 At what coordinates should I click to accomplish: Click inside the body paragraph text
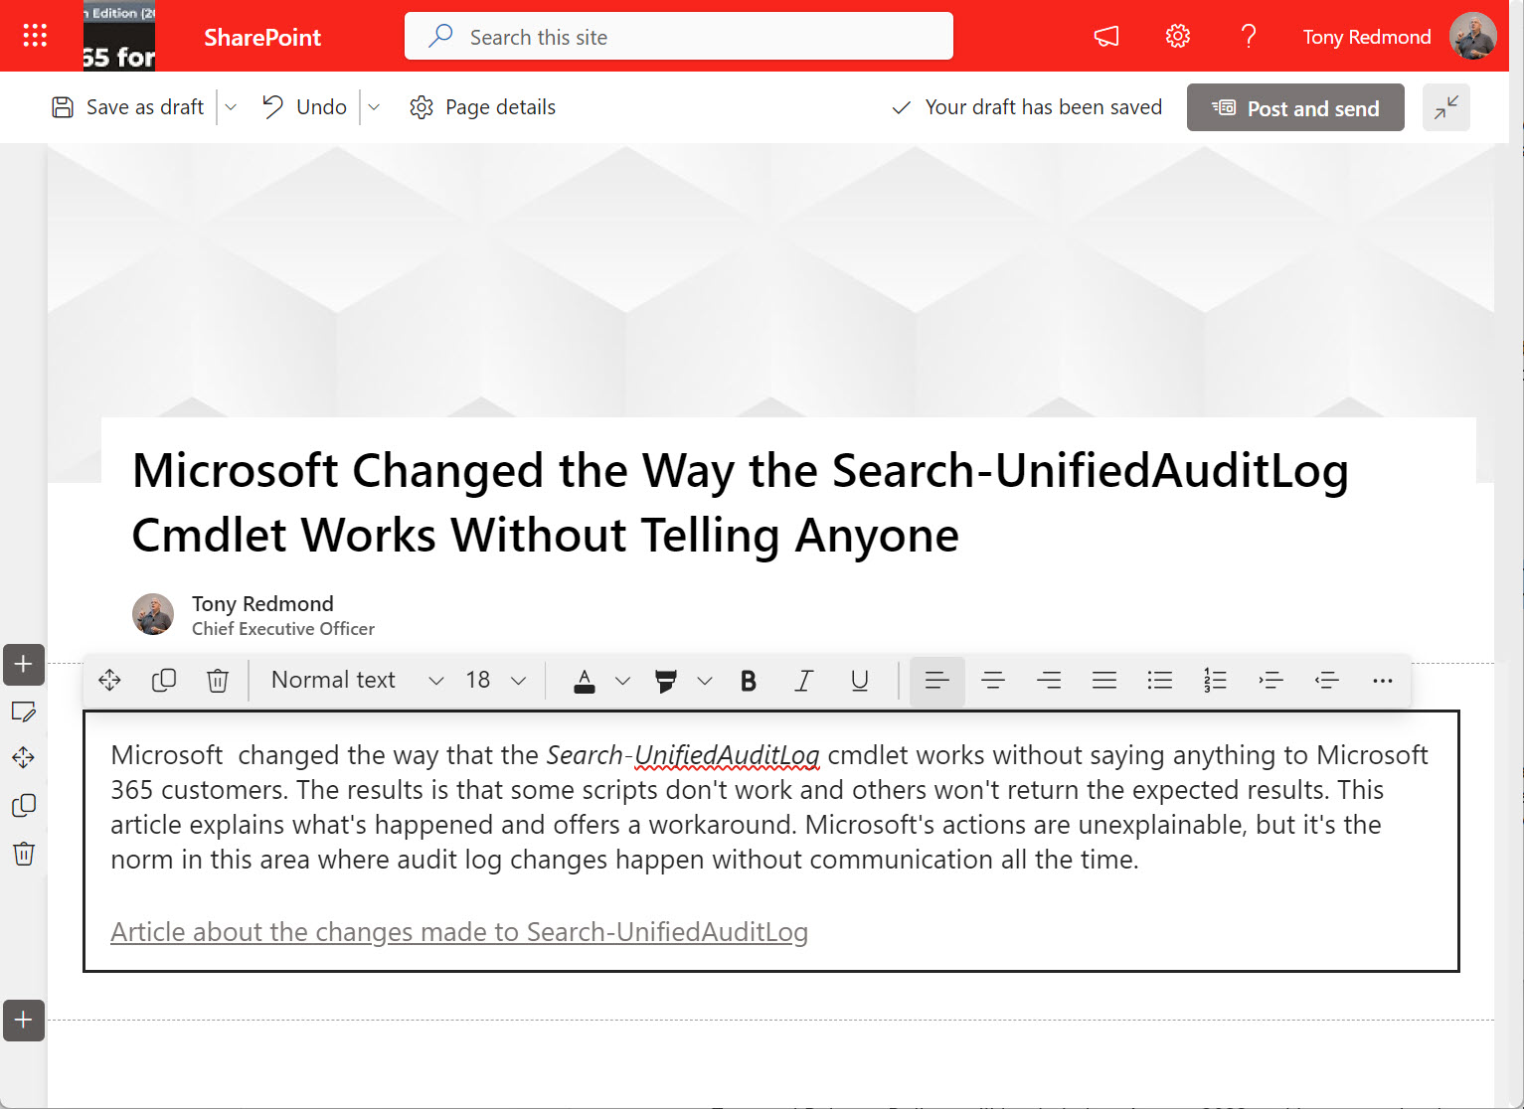769,807
